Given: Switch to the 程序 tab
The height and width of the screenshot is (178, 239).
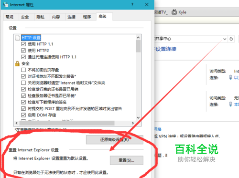Looking at the screenshot, I should (x=87, y=17).
